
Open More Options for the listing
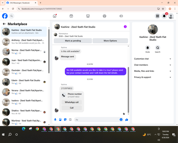(x=110, y=41)
